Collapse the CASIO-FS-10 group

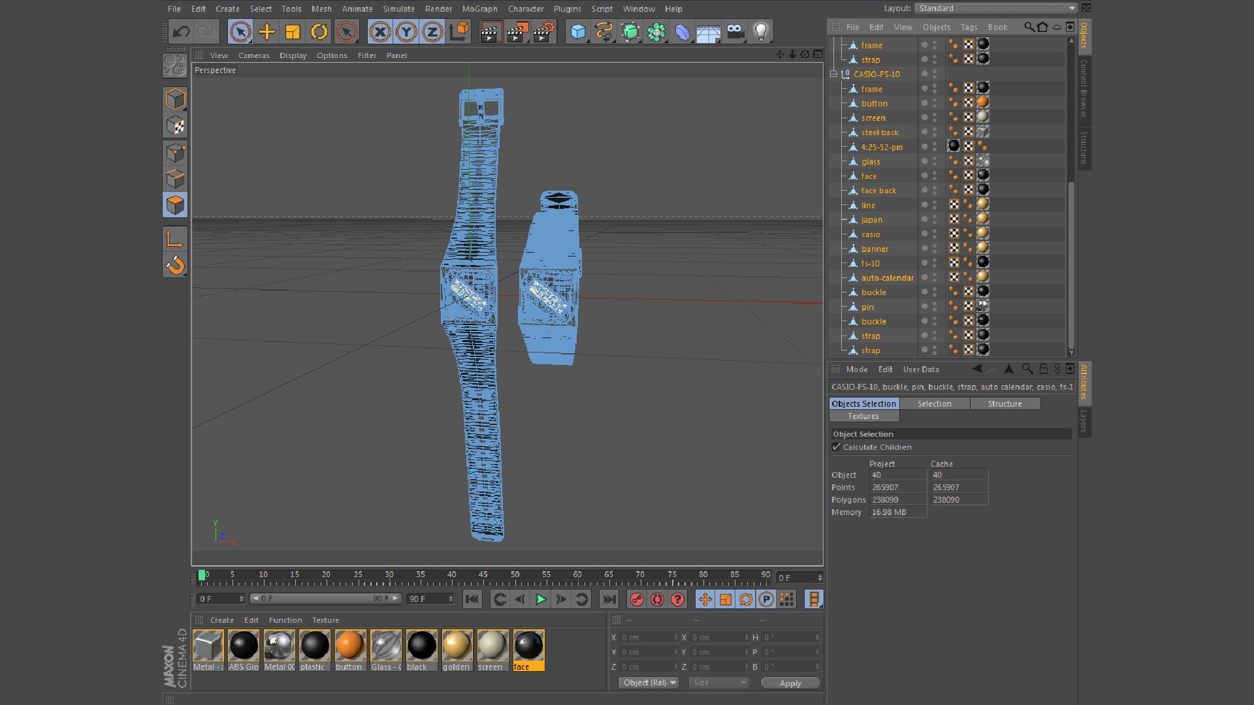click(x=834, y=74)
